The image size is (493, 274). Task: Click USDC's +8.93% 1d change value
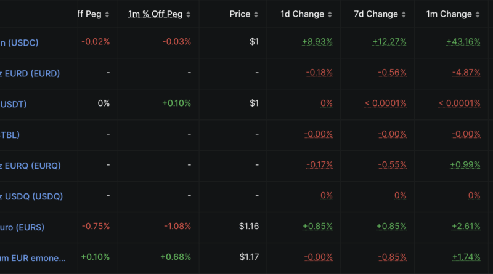317,42
